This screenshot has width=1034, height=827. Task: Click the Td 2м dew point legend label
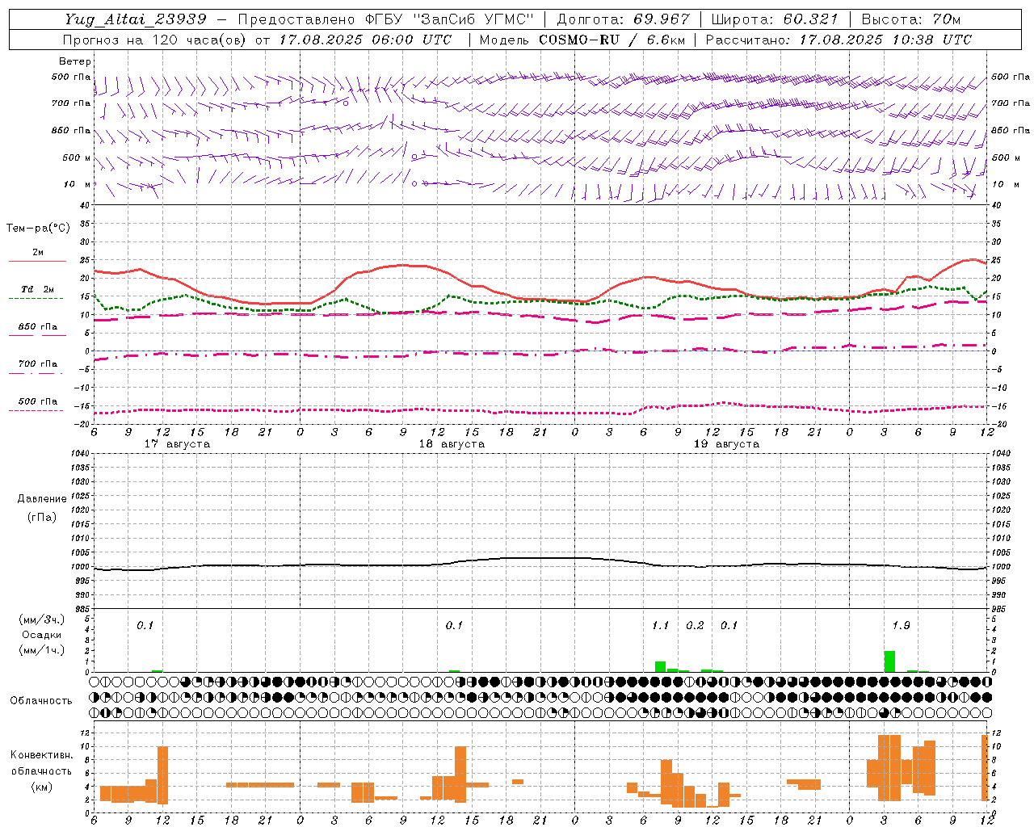38,289
